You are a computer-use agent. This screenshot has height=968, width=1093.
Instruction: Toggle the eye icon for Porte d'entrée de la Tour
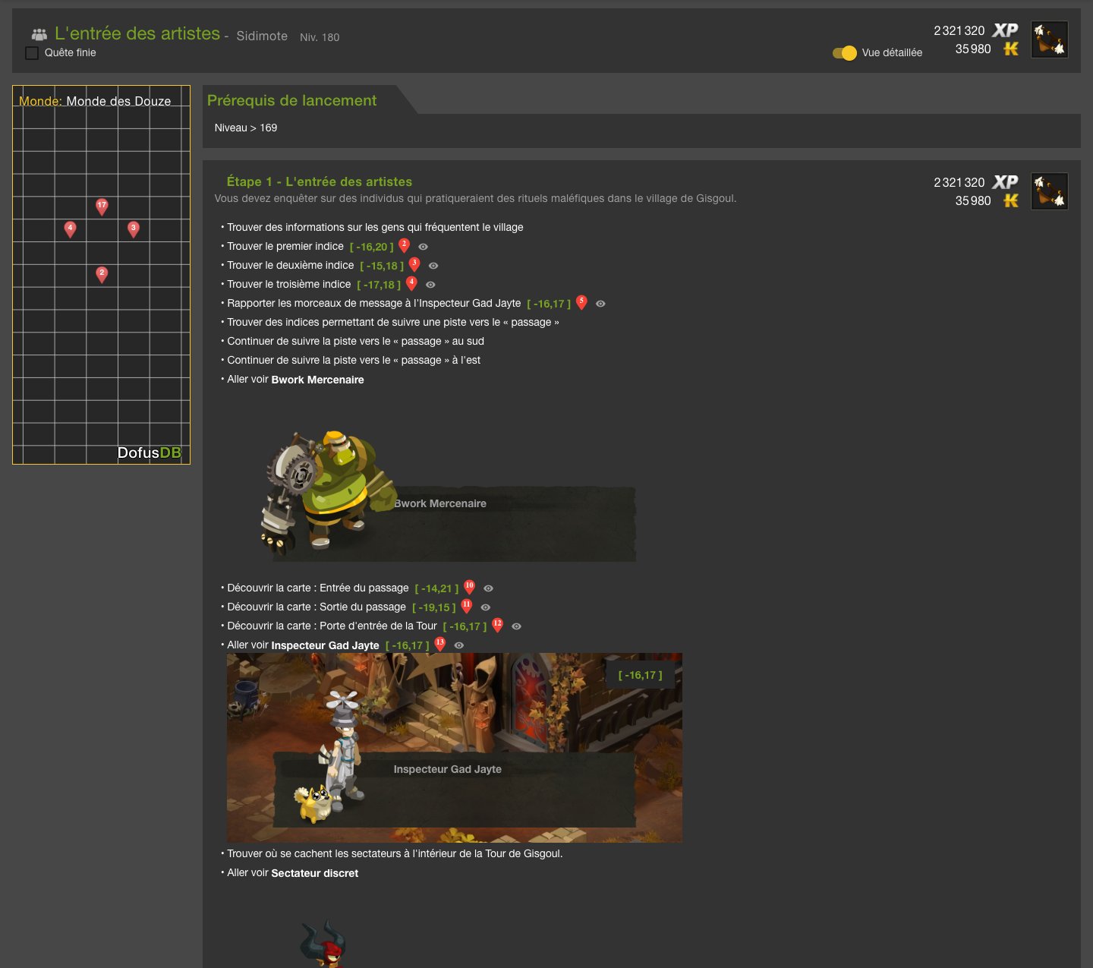(x=516, y=626)
